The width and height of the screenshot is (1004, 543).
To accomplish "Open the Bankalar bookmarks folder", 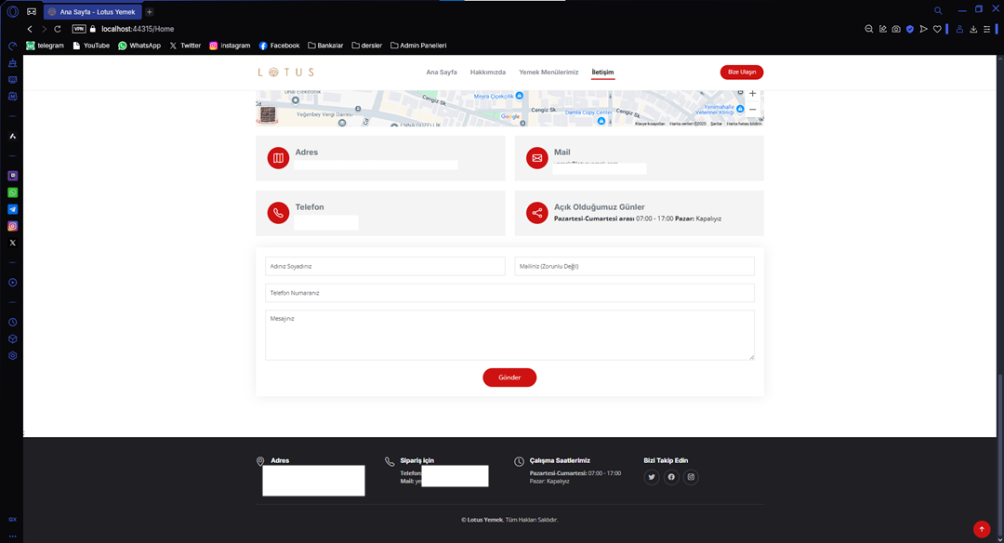I will coord(324,46).
